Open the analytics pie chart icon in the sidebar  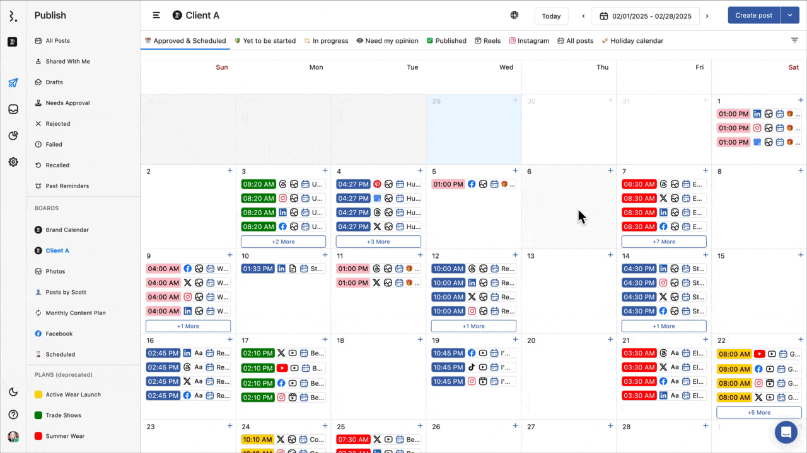13,135
